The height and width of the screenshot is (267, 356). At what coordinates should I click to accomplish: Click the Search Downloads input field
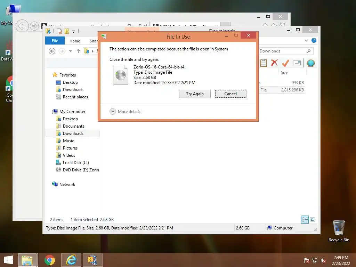coord(282,51)
